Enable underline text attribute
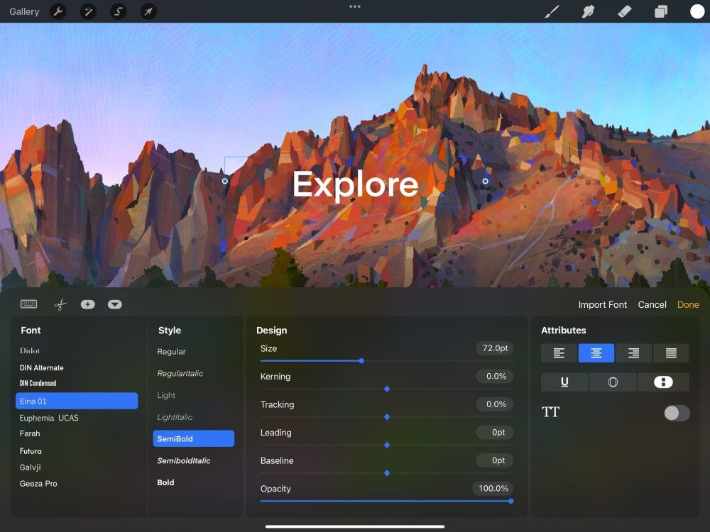Image resolution: width=710 pixels, height=532 pixels. coord(564,382)
